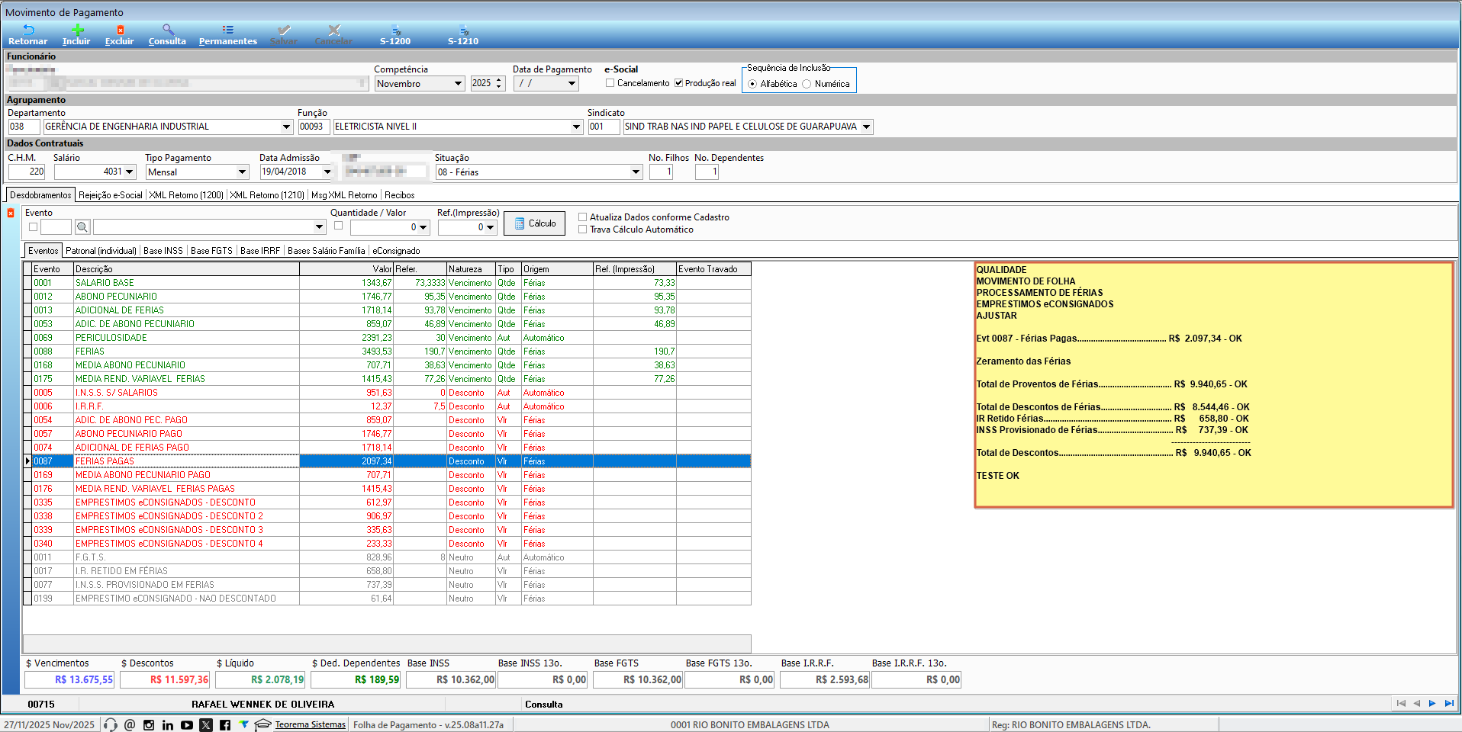Open the Tipo Pagamento dropdown
Image resolution: width=1462 pixels, height=732 pixels.
click(x=242, y=172)
